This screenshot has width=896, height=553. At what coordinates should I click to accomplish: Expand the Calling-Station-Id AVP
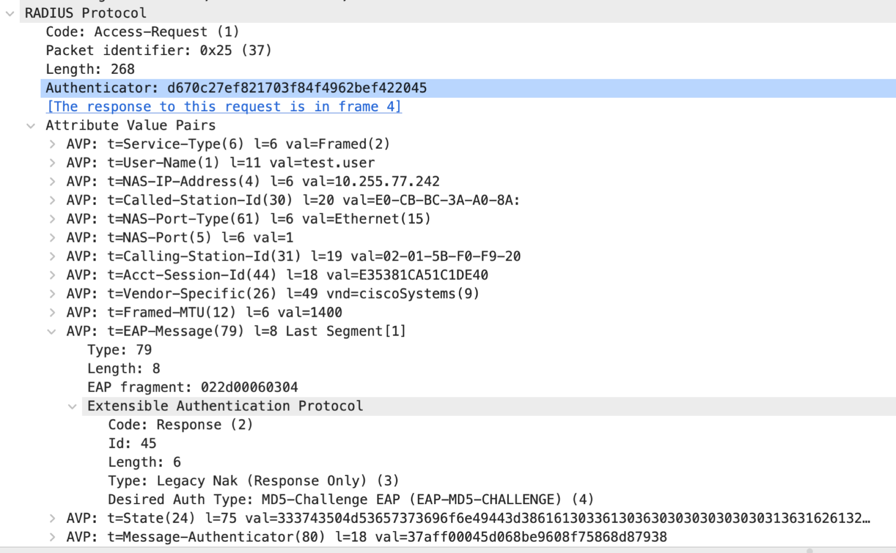coord(52,256)
